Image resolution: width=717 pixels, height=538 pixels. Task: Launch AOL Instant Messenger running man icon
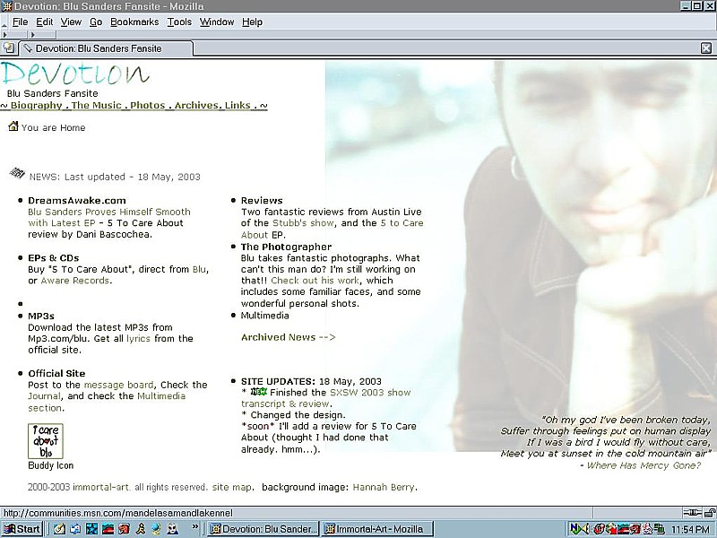[141, 529]
